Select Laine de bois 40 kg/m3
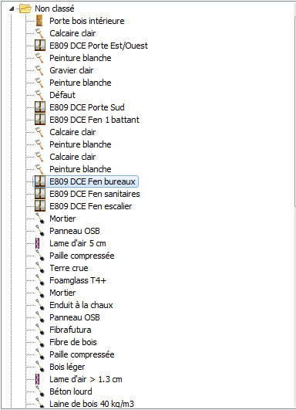Screen dimensions: 296x410 tap(92, 404)
